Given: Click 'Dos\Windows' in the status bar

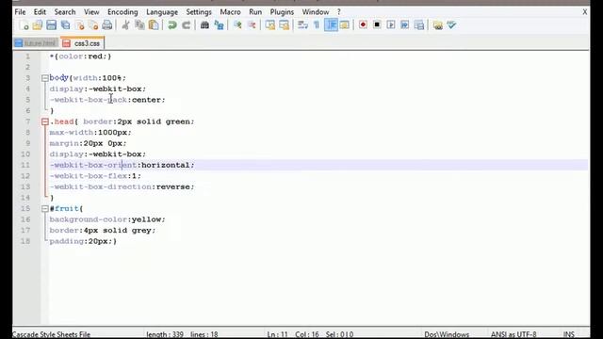Looking at the screenshot, I should [447, 334].
